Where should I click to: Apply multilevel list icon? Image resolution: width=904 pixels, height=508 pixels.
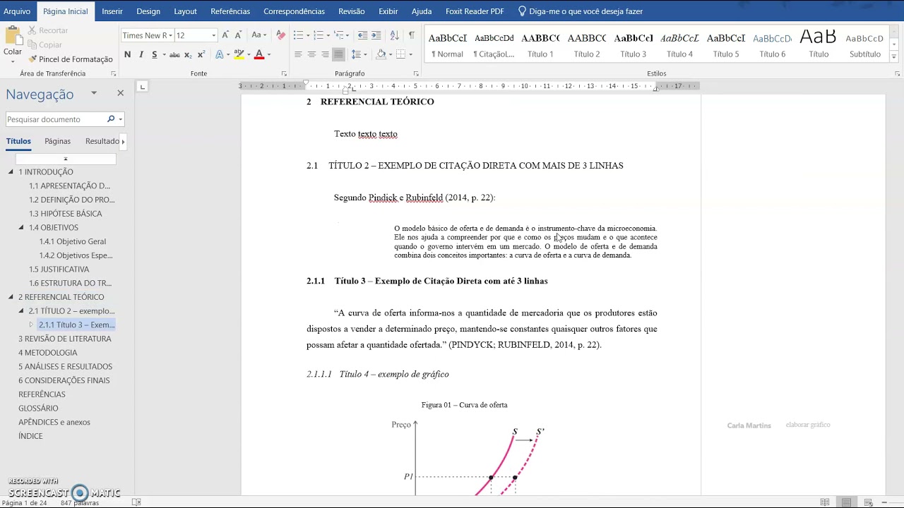pos(340,35)
